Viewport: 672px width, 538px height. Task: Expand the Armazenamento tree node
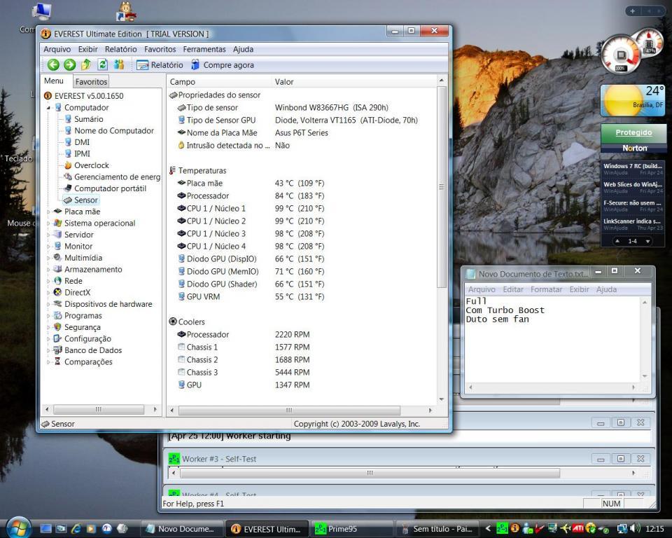tap(48, 270)
